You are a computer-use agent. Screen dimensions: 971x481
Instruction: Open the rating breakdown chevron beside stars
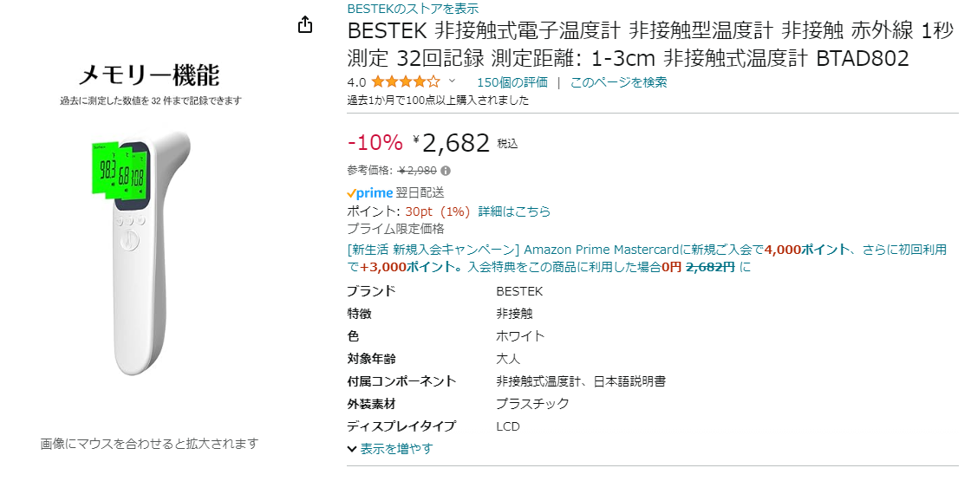click(452, 82)
